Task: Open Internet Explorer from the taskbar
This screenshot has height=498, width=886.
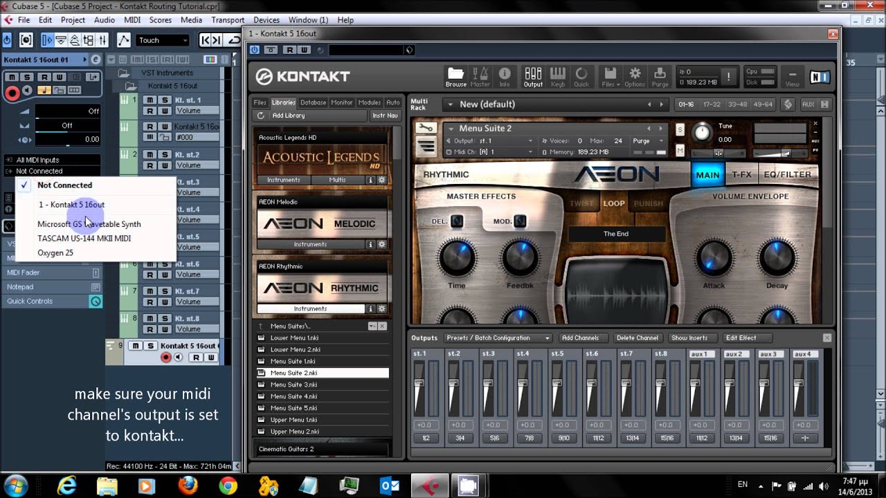Action: tap(66, 486)
